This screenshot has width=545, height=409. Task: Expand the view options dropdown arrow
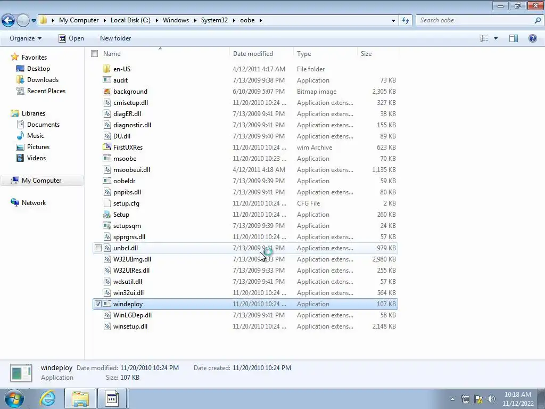(496, 38)
